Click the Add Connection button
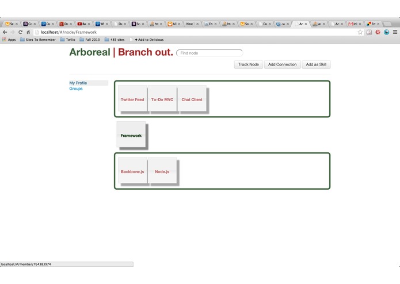Viewport: 400px width, 284px height. pyautogui.click(x=283, y=64)
